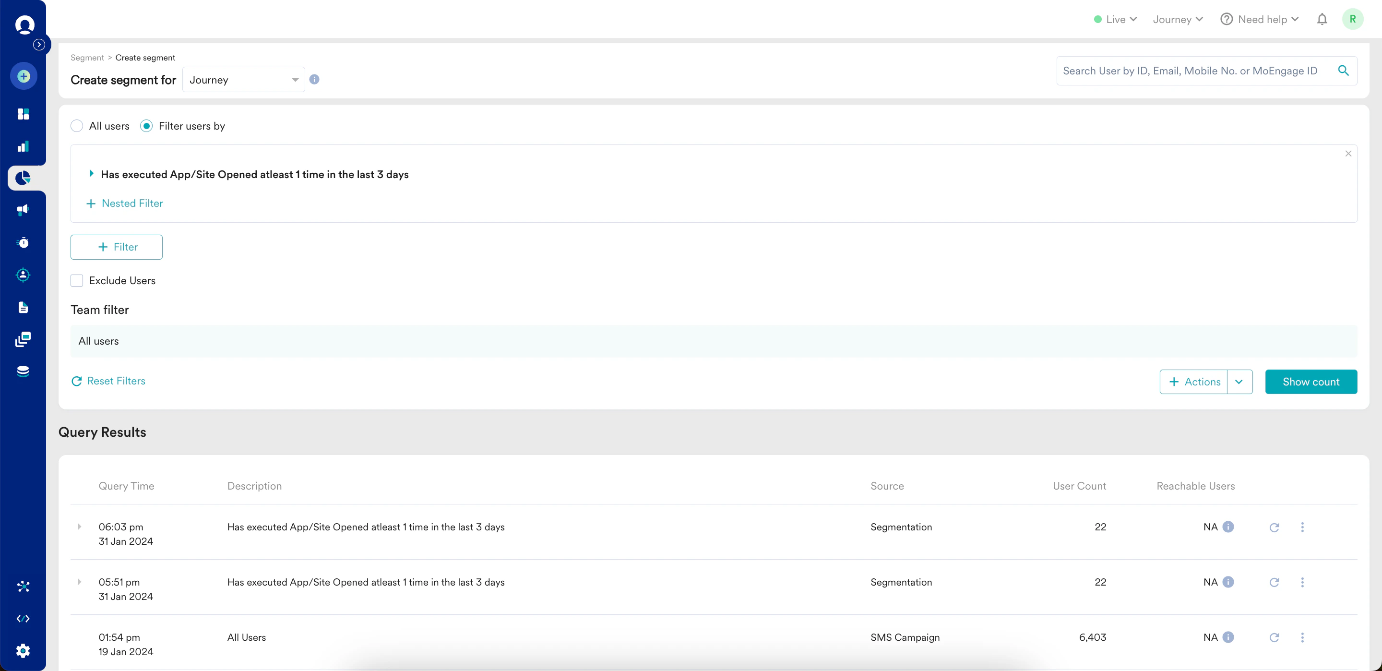This screenshot has width=1382, height=671.
Task: Expand the App/Site Opened filter condition
Action: click(x=91, y=173)
